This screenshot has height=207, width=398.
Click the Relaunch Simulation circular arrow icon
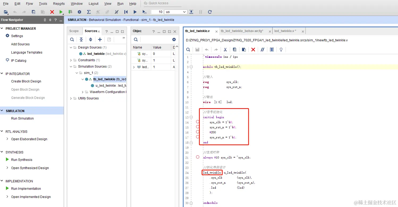(x=210, y=12)
